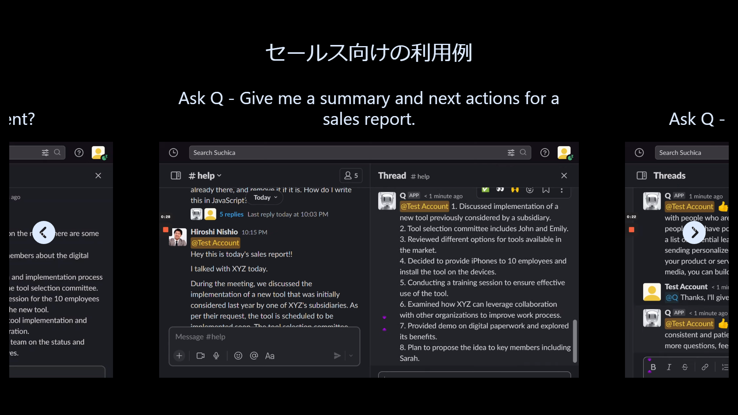Open the history clock icon in center window
The width and height of the screenshot is (738, 415).
pyautogui.click(x=173, y=153)
